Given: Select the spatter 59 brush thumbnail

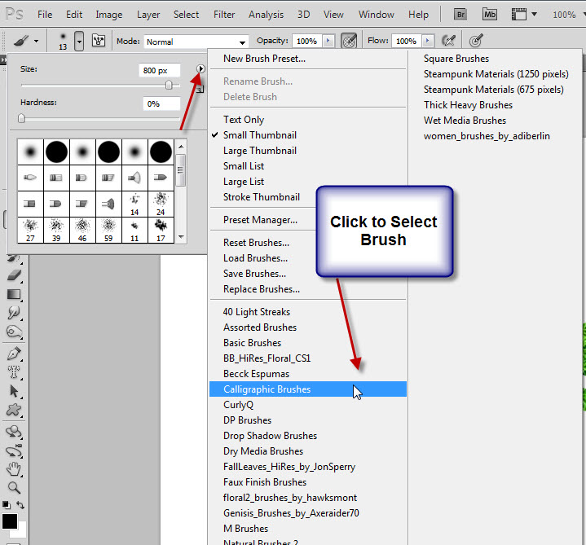Looking at the screenshot, I should pos(108,230).
